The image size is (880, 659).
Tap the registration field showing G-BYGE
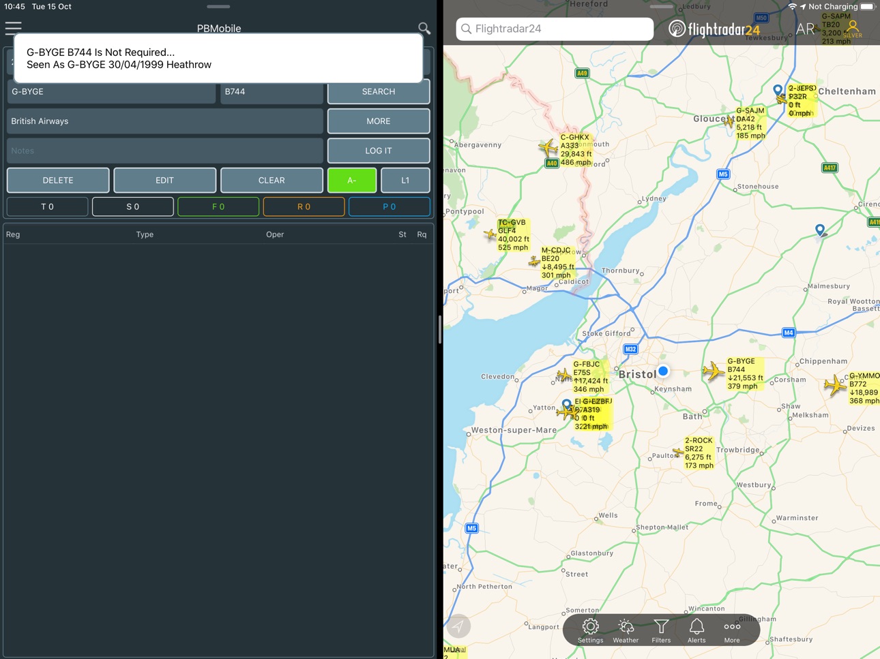[111, 91]
